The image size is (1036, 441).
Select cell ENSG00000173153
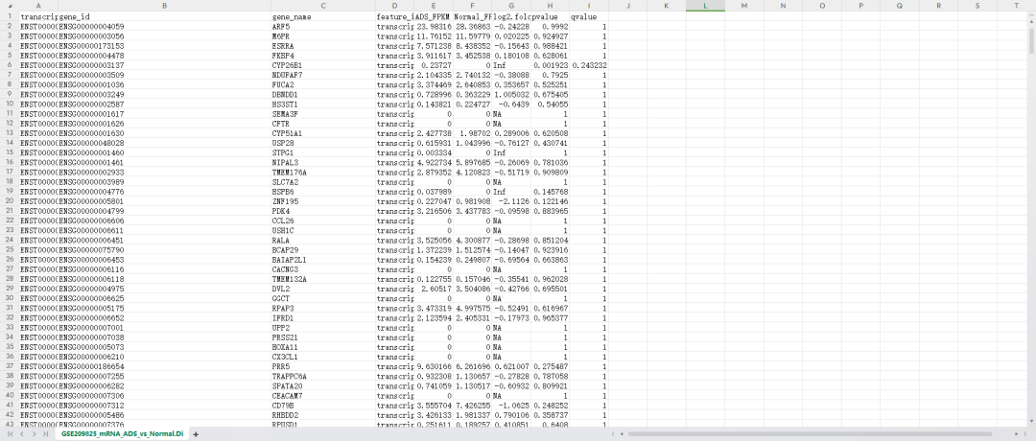pyautogui.click(x=164, y=46)
